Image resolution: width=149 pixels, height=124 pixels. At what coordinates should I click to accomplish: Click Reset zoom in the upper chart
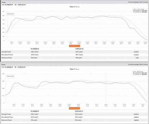[11, 14]
